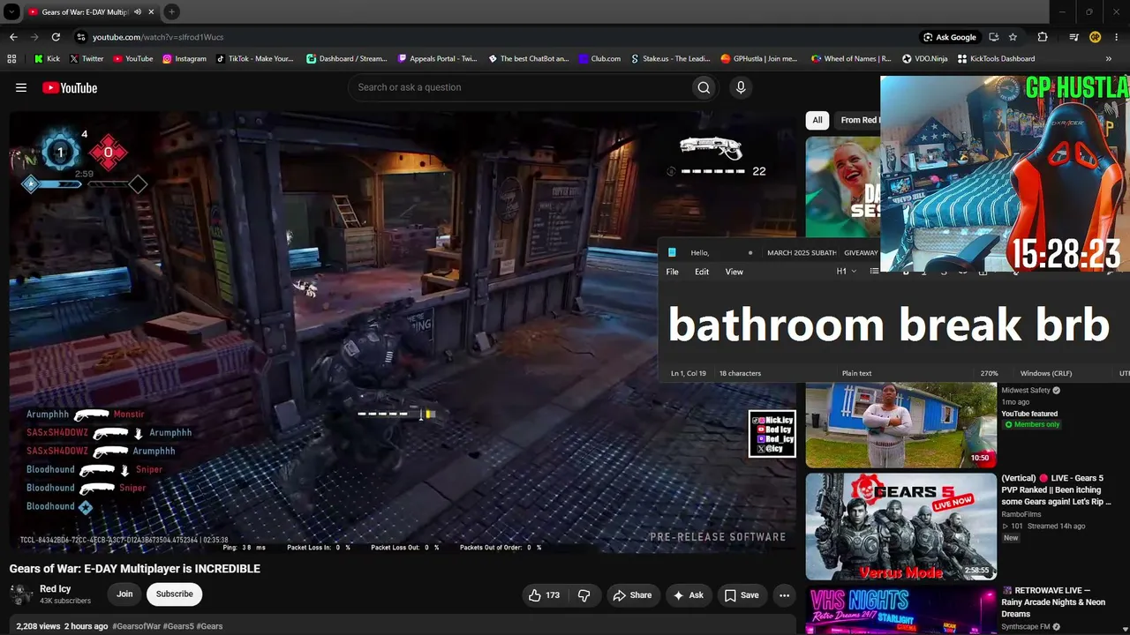Open the Stake.us bookmark

click(670, 59)
